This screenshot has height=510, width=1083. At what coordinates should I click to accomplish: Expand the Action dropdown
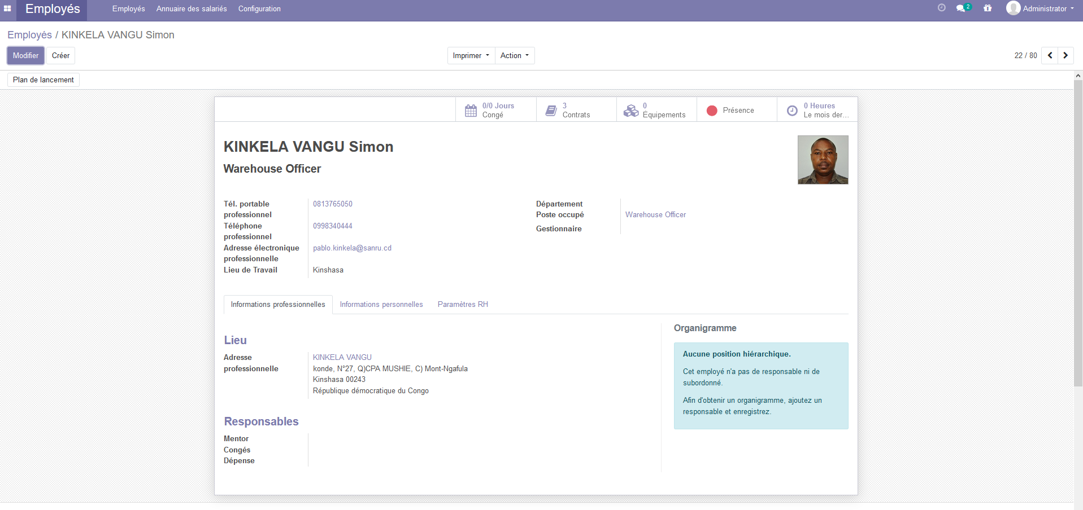pos(514,55)
